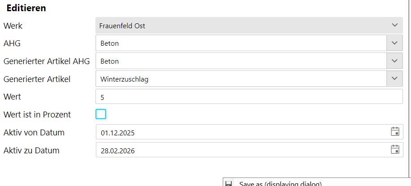Click the Beton value in AHG combo box

click(x=110, y=43)
